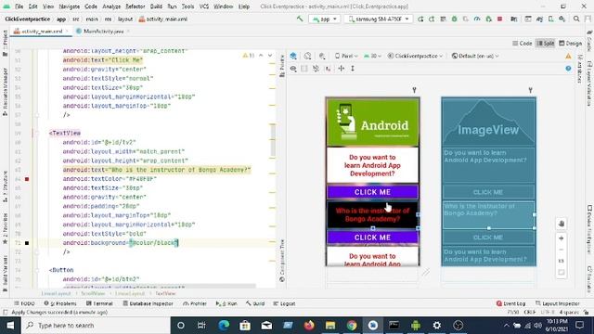Select the activity_main.xml editor tab
The image size is (594, 334).
click(41, 32)
